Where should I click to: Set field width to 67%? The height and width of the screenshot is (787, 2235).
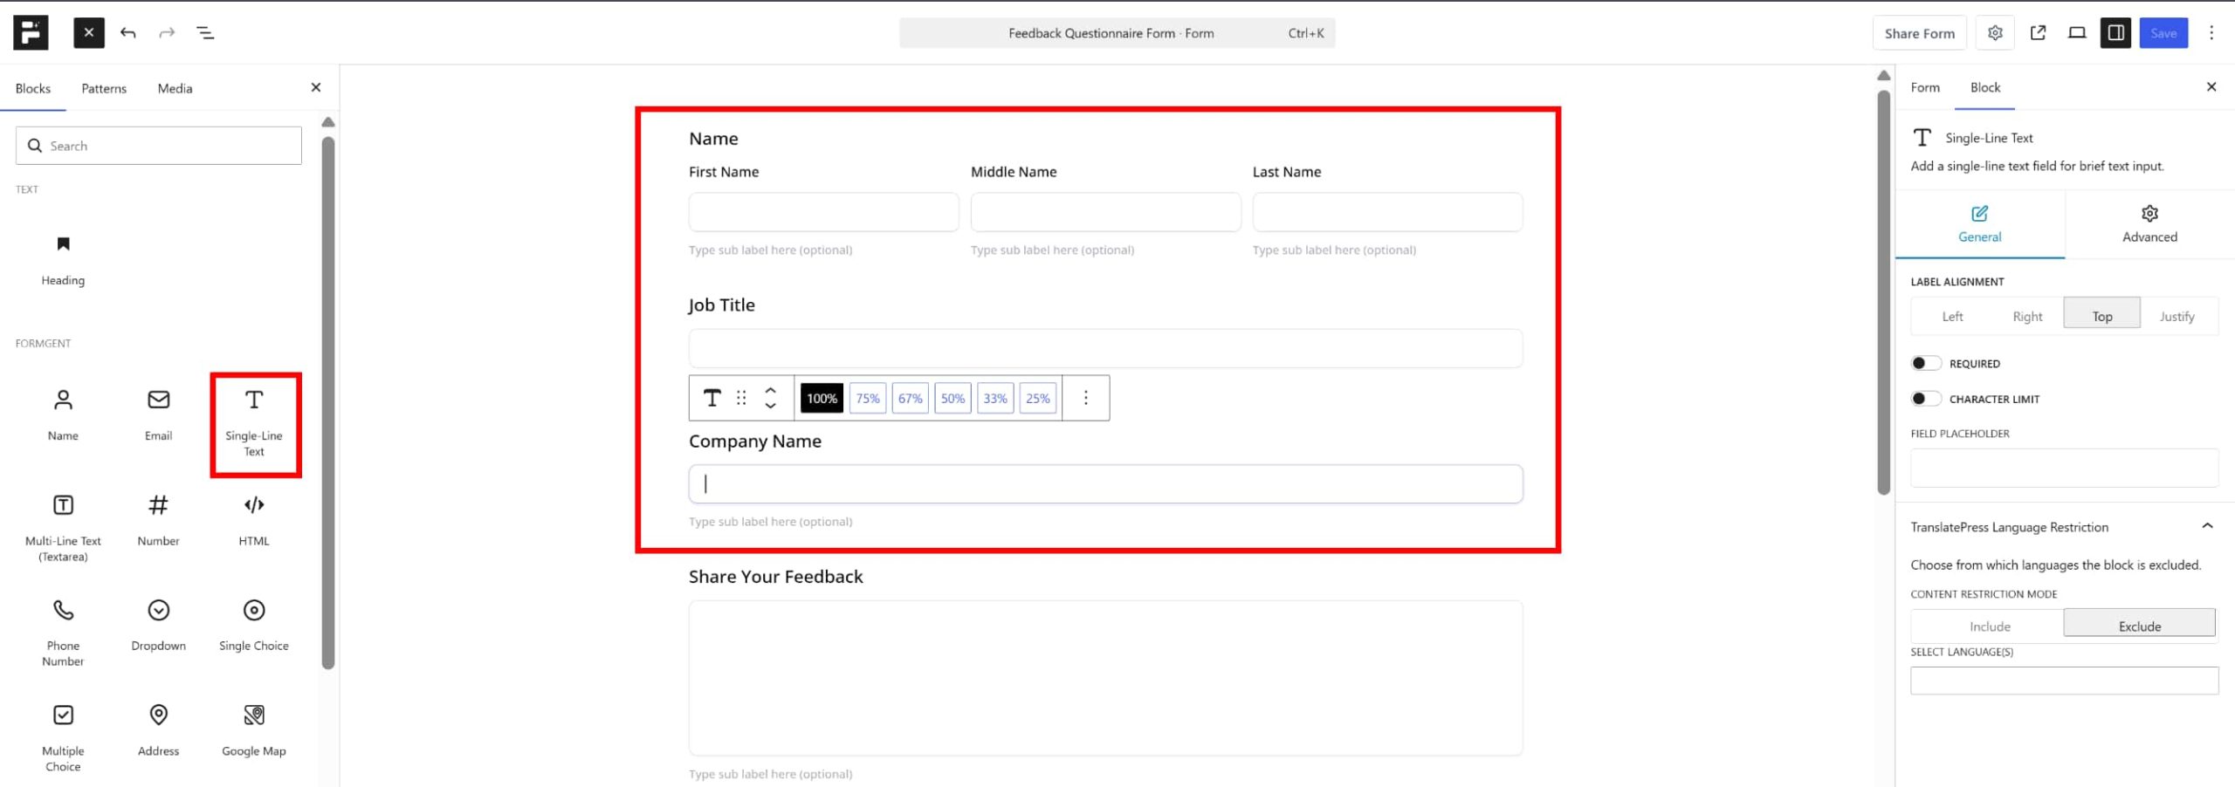coord(910,398)
